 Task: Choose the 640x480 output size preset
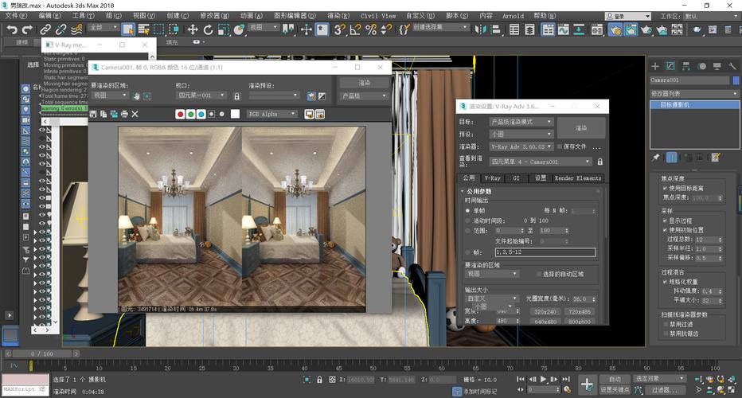point(545,322)
